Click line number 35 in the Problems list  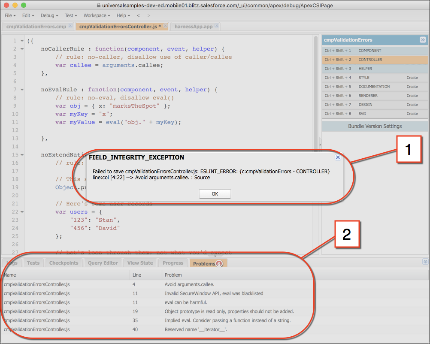(x=135, y=321)
